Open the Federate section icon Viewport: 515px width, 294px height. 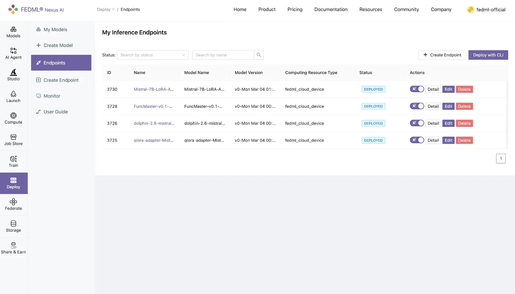pyautogui.click(x=14, y=202)
